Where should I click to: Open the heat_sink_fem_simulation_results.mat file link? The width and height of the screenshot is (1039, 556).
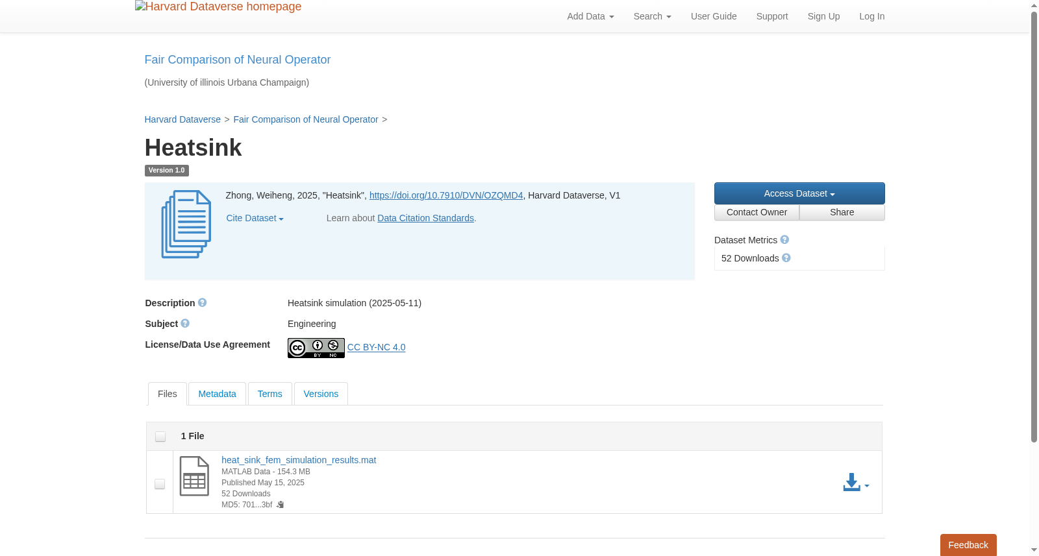tap(299, 460)
